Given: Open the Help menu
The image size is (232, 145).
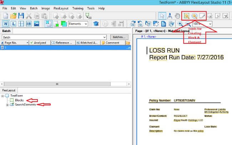Looking at the screenshot, I should pos(101,9).
